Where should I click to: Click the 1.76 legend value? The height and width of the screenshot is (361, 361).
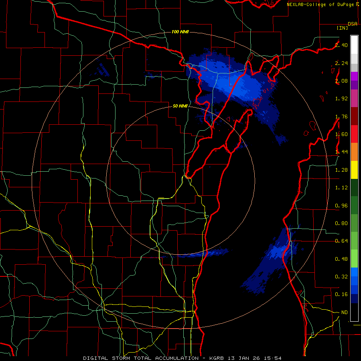pos(341,116)
